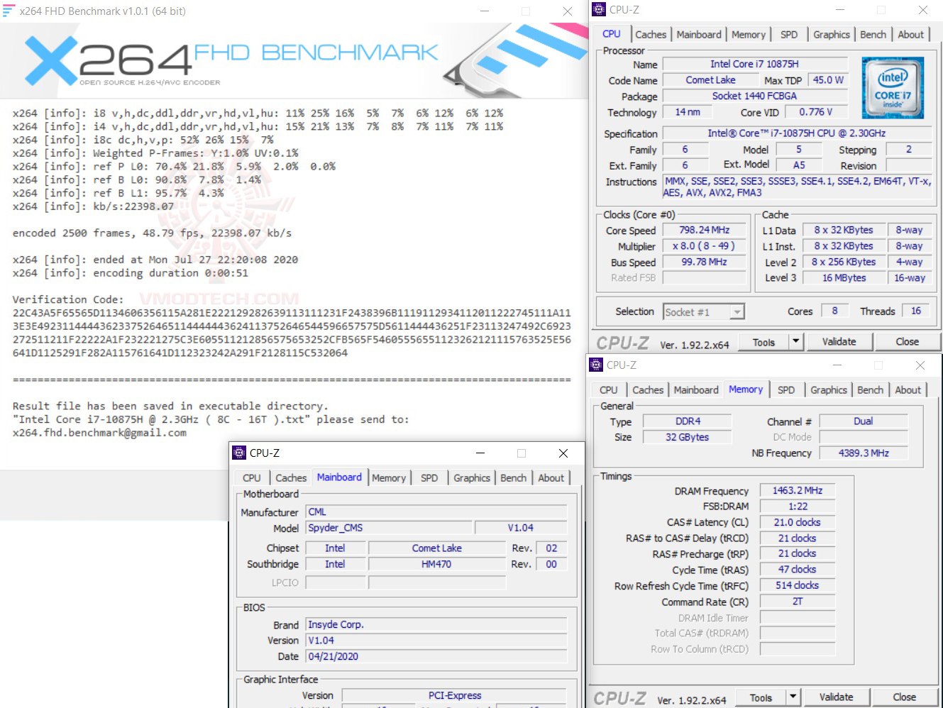This screenshot has height=708, width=943.
Task: Close the CPU-Z Mainboard window with X
Action: click(x=563, y=453)
